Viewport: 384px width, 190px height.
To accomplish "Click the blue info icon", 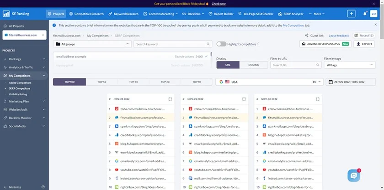I will (x=54, y=25).
